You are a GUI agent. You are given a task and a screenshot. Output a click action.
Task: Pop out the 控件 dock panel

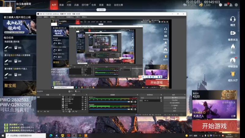coord(185,95)
